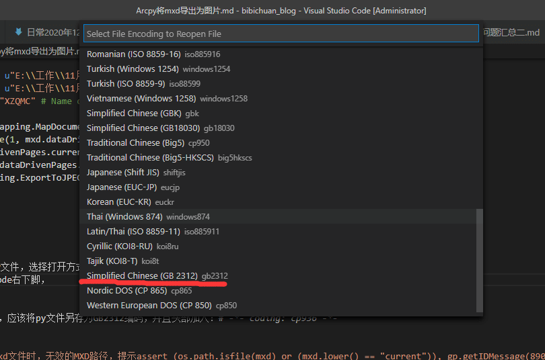Viewport: 545px width, 360px height.
Task: Focus the Select File Encoding input box
Action: pyautogui.click(x=281, y=34)
